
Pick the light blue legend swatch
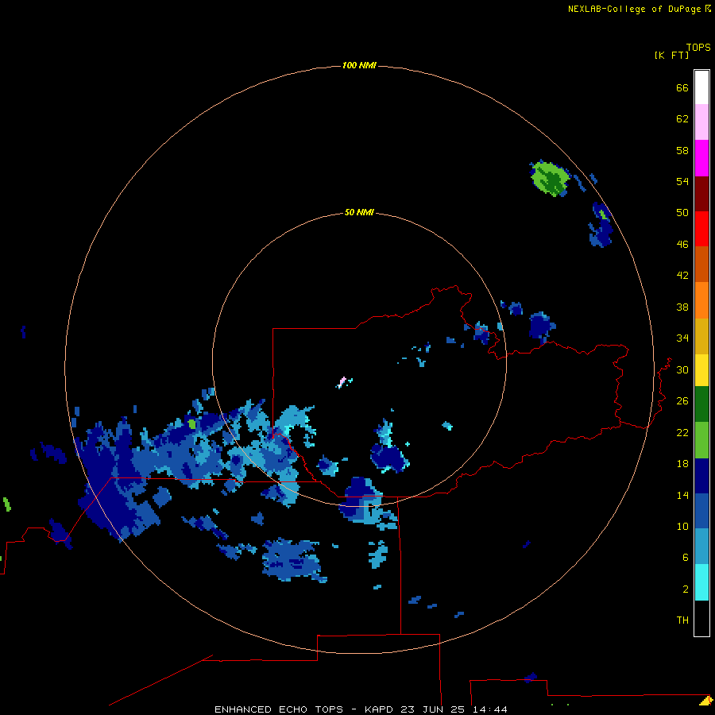point(701,547)
